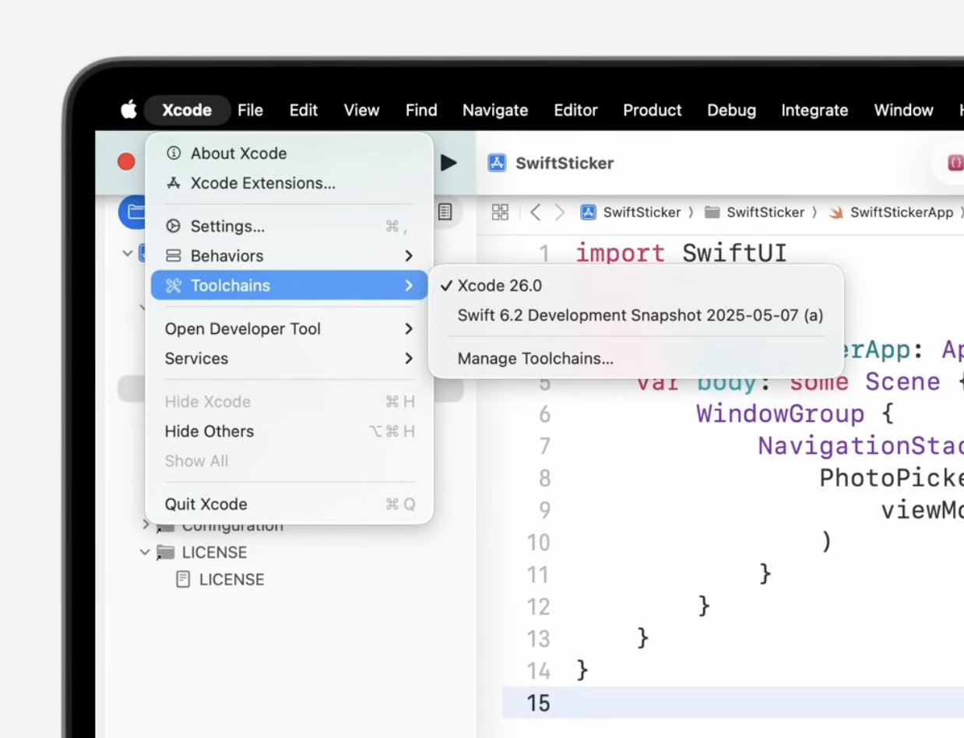Select Swift 6.2 Development Snapshot toolchain
The image size is (964, 738).
[636, 315]
